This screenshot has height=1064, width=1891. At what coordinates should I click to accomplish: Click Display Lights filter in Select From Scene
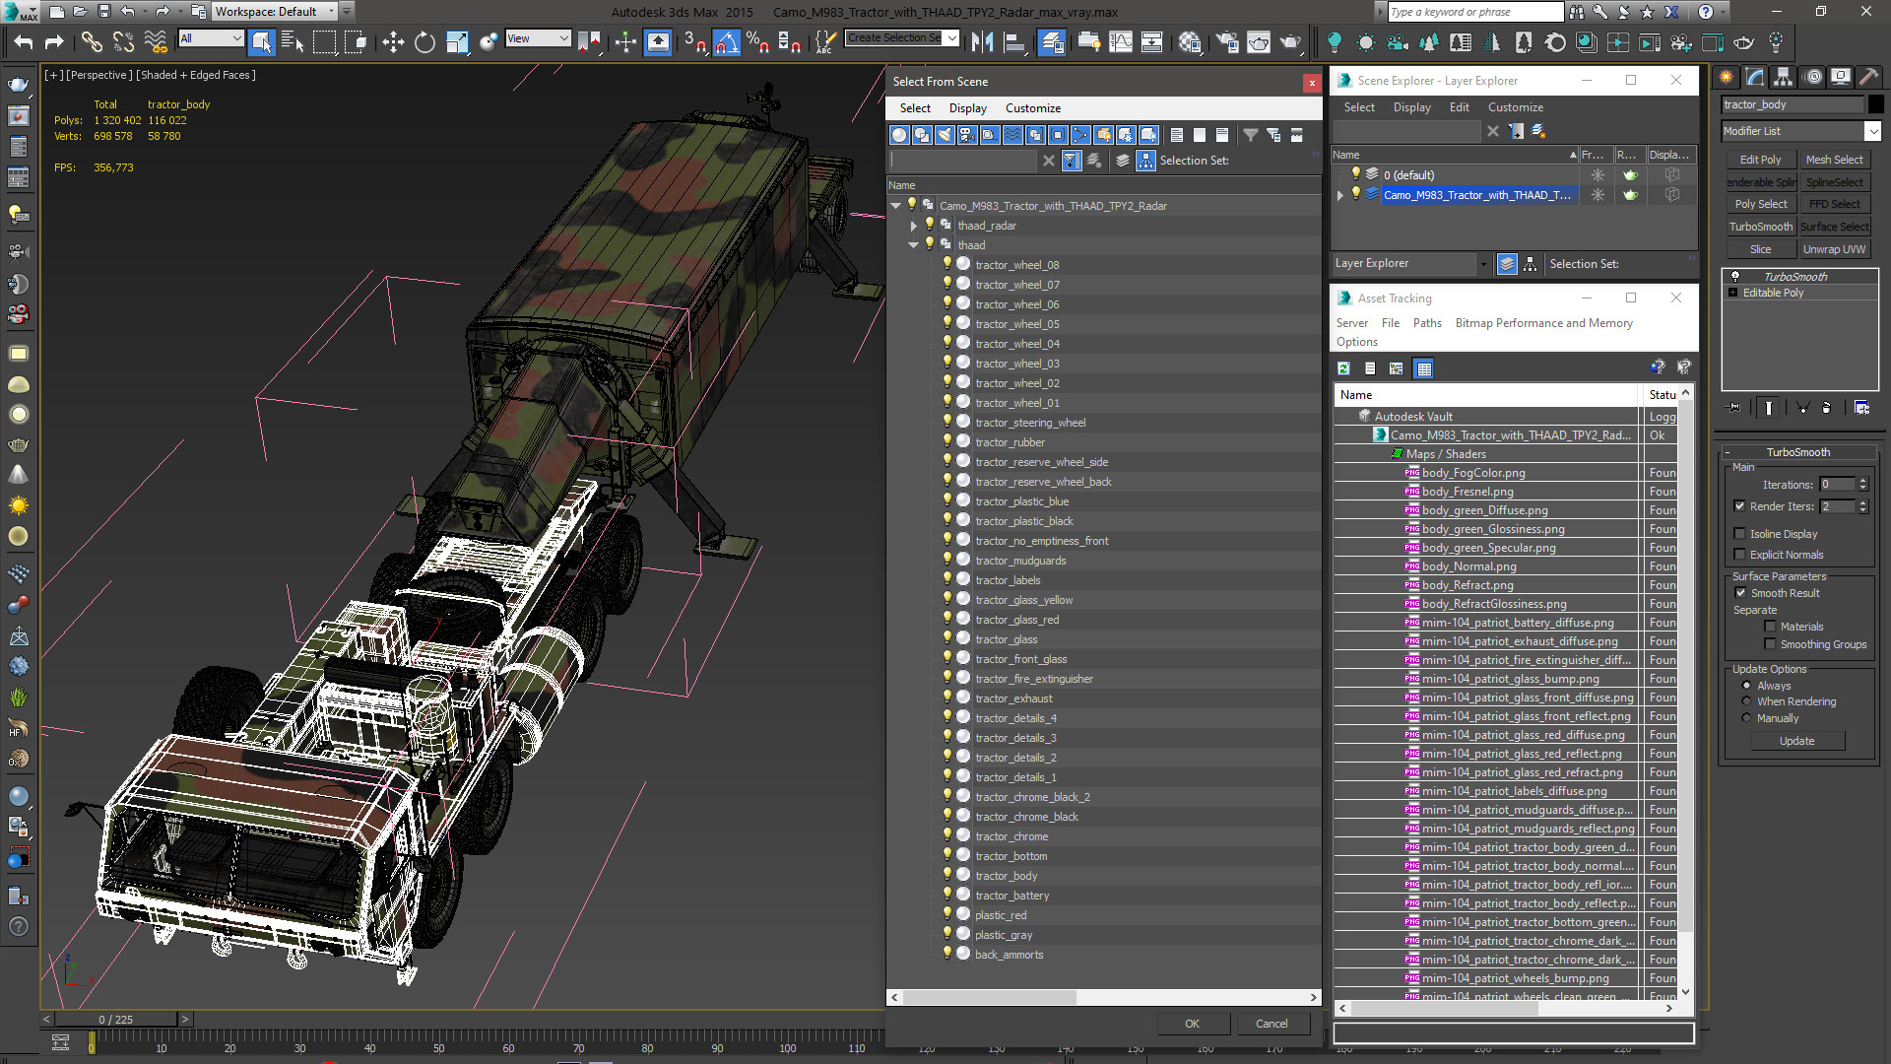click(x=945, y=135)
